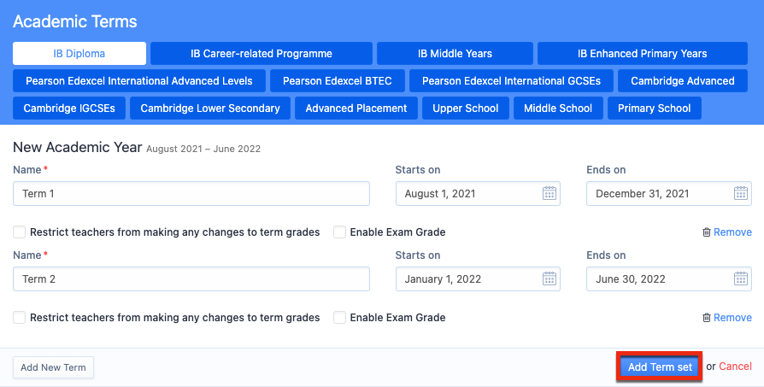Restrict teachers from changing Term 1 grades
Viewport: 764px width, 387px height.
pyautogui.click(x=19, y=232)
